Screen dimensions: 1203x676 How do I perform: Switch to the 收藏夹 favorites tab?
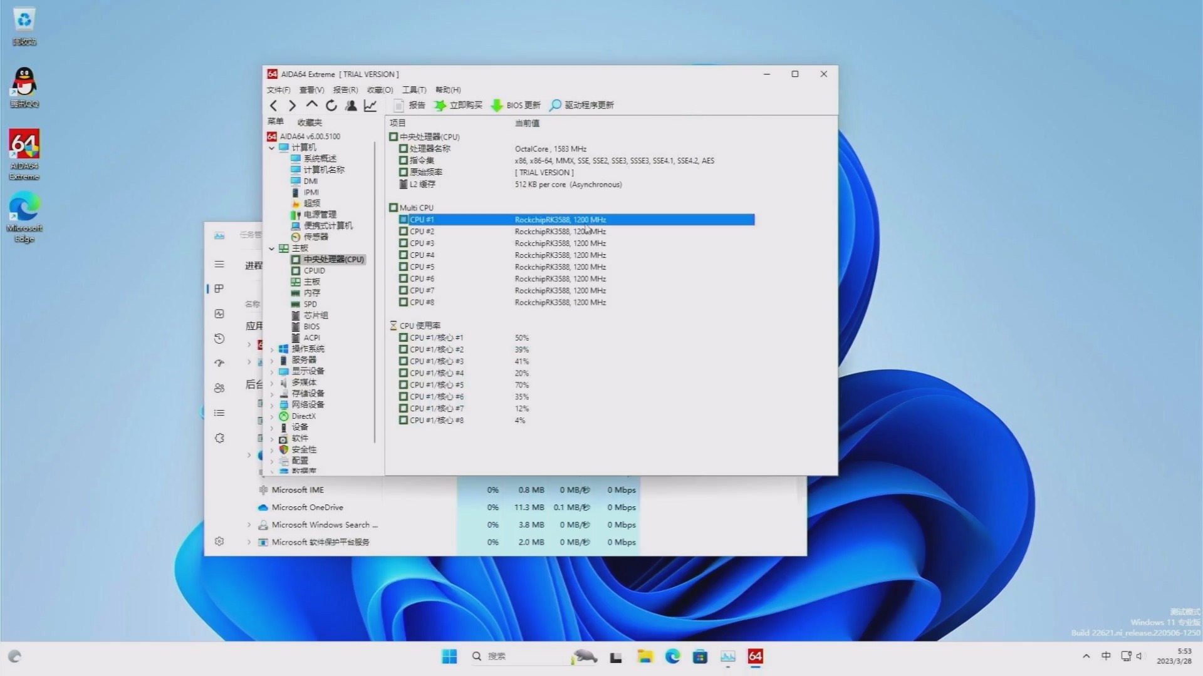click(x=310, y=123)
